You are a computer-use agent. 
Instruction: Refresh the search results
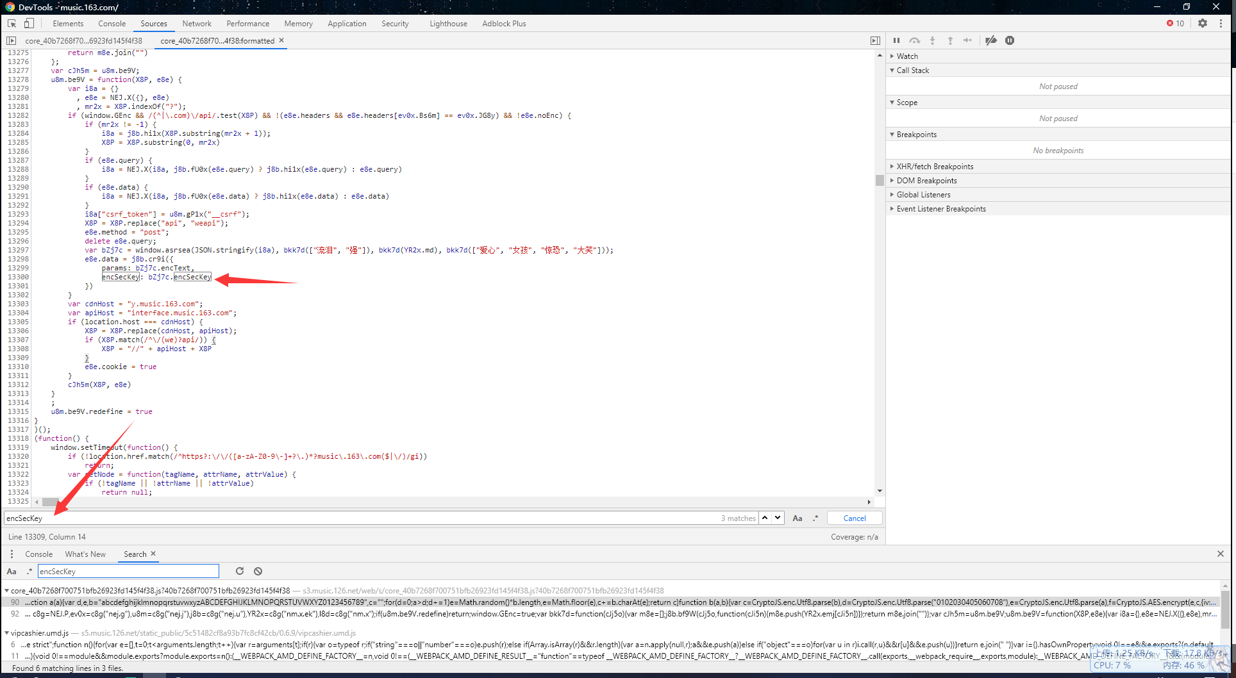coord(240,571)
